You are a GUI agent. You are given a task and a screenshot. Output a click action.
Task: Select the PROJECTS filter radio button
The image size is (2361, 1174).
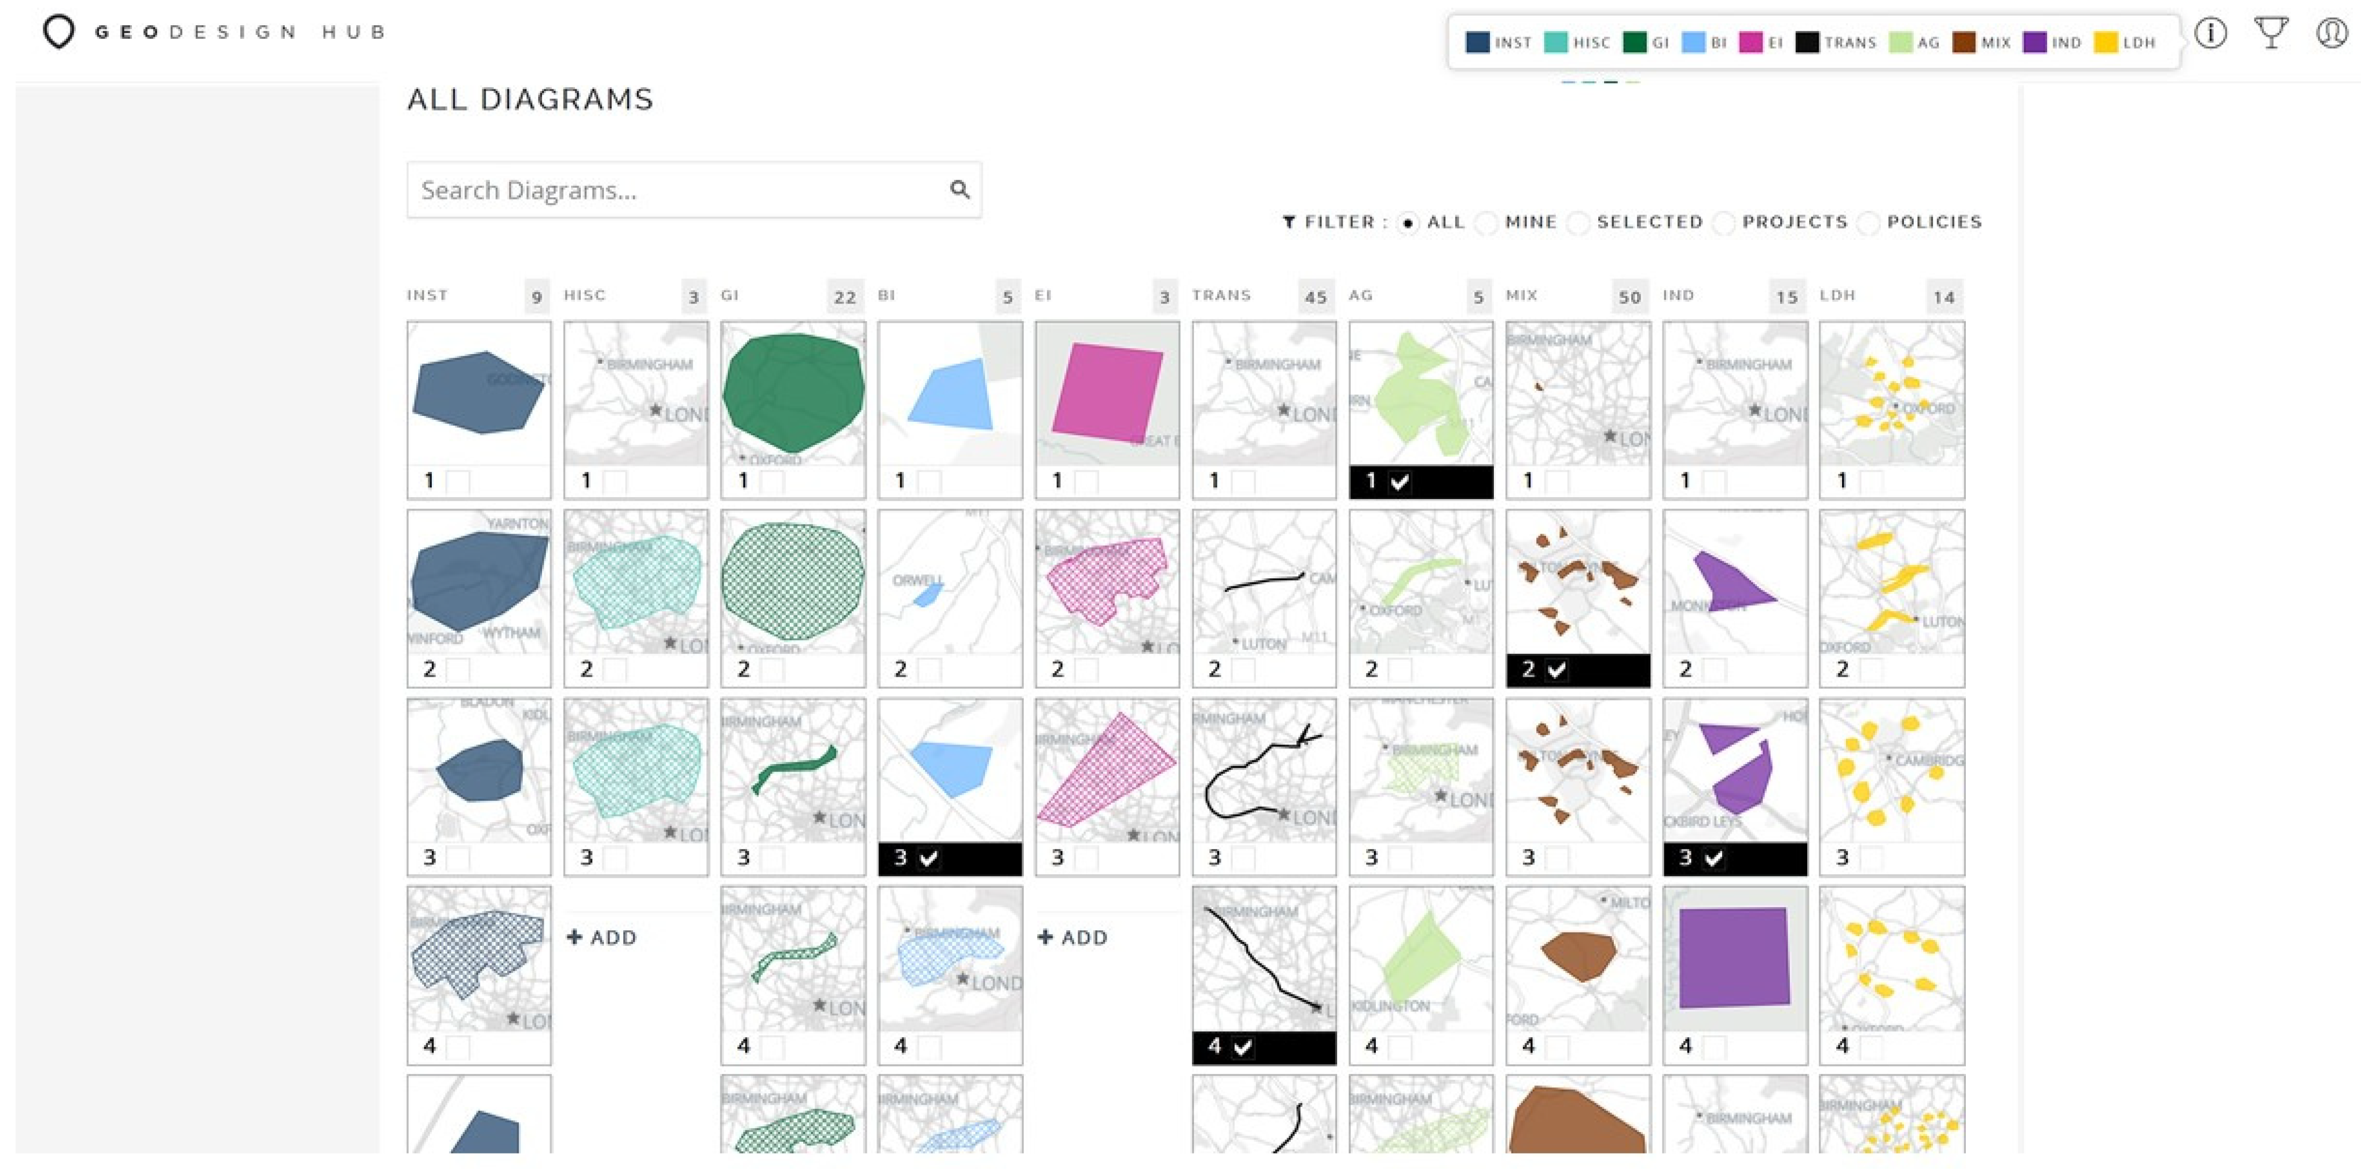pyautogui.click(x=1724, y=223)
